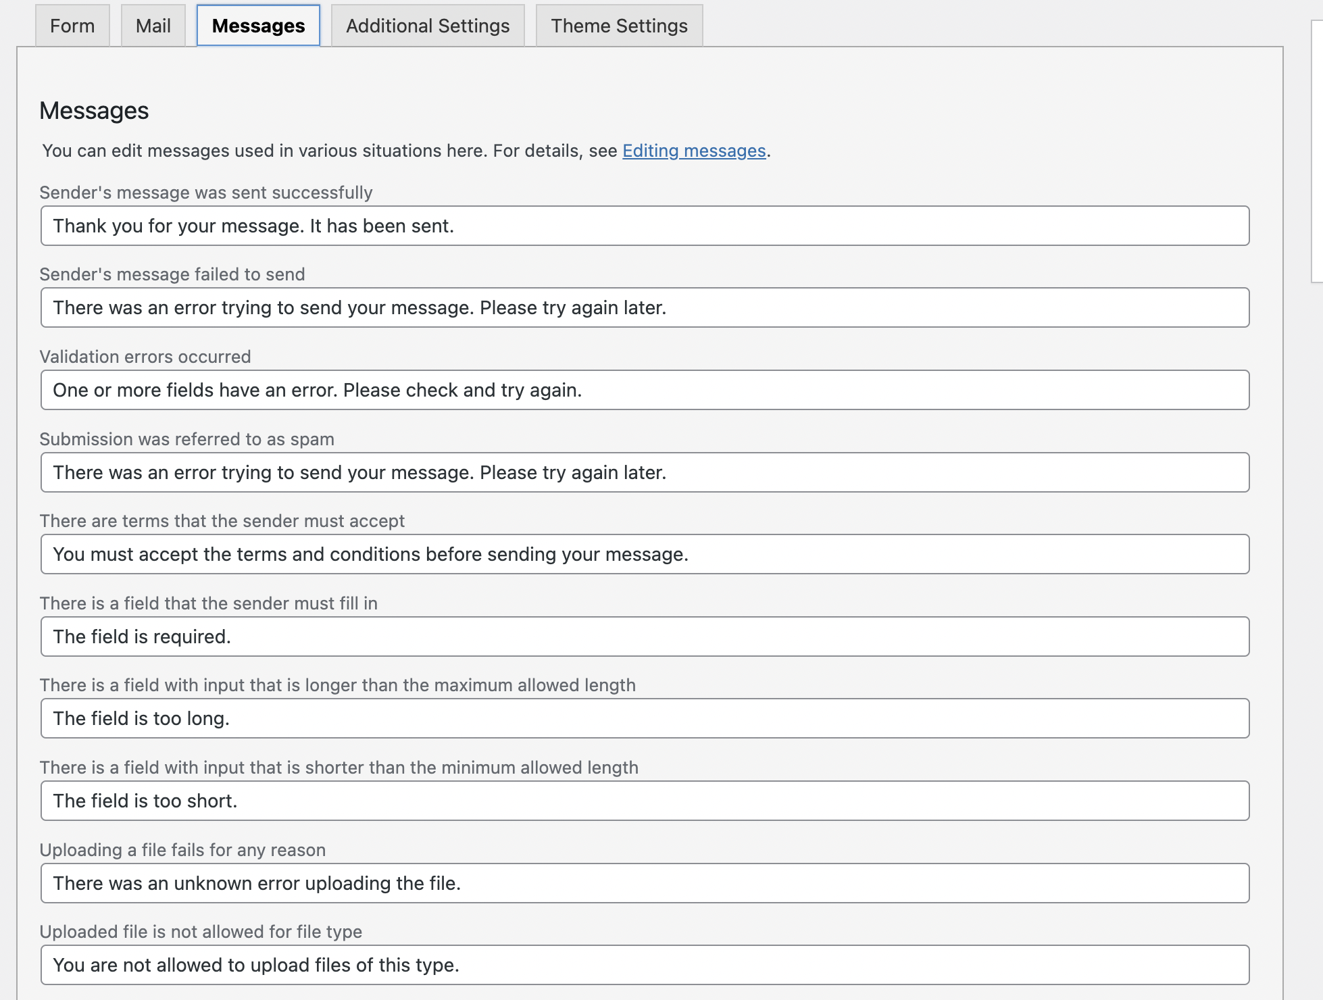Click the unknown error uploading file field

coord(645,883)
